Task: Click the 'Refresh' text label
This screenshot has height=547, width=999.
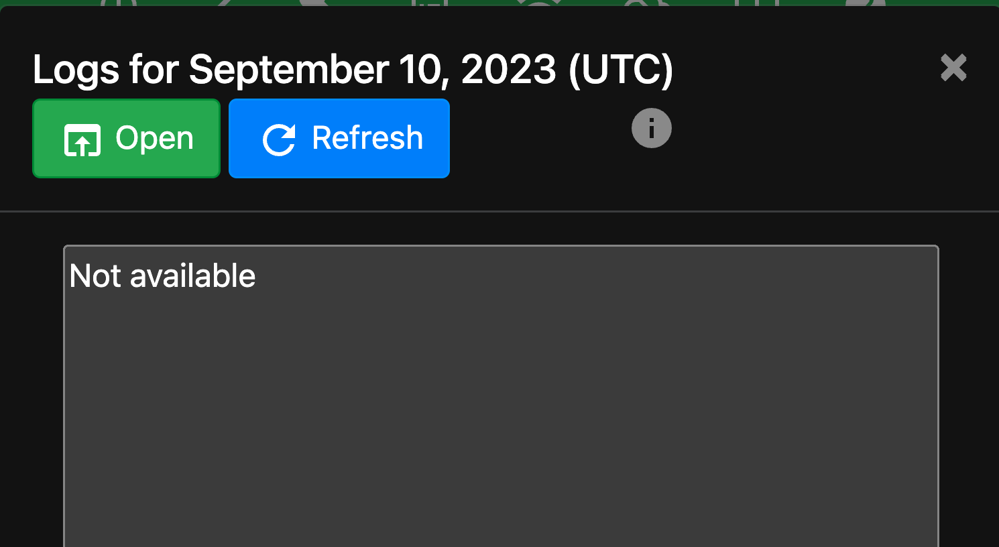Action: click(x=367, y=138)
